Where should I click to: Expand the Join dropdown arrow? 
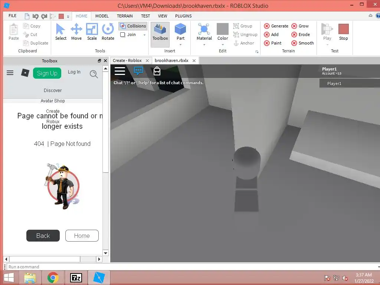(x=144, y=35)
